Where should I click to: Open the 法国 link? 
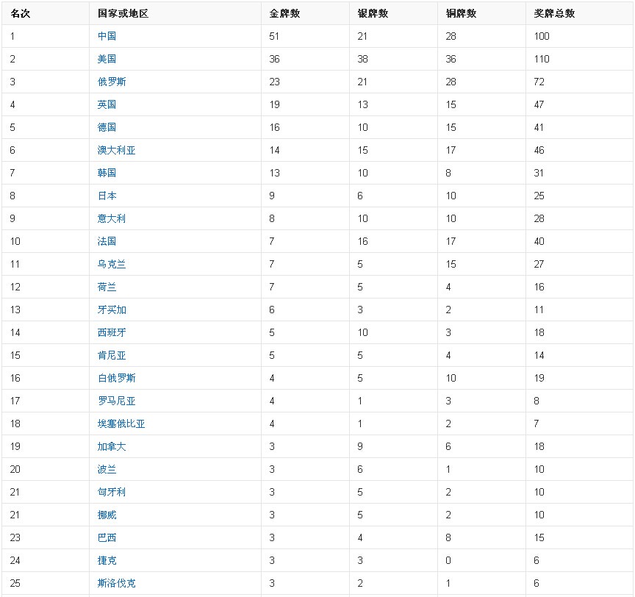(x=107, y=241)
